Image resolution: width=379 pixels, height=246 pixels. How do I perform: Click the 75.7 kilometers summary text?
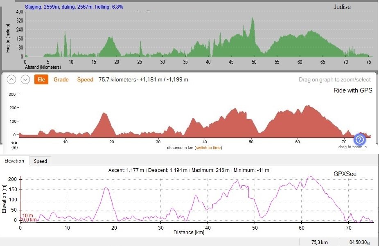(x=143, y=80)
